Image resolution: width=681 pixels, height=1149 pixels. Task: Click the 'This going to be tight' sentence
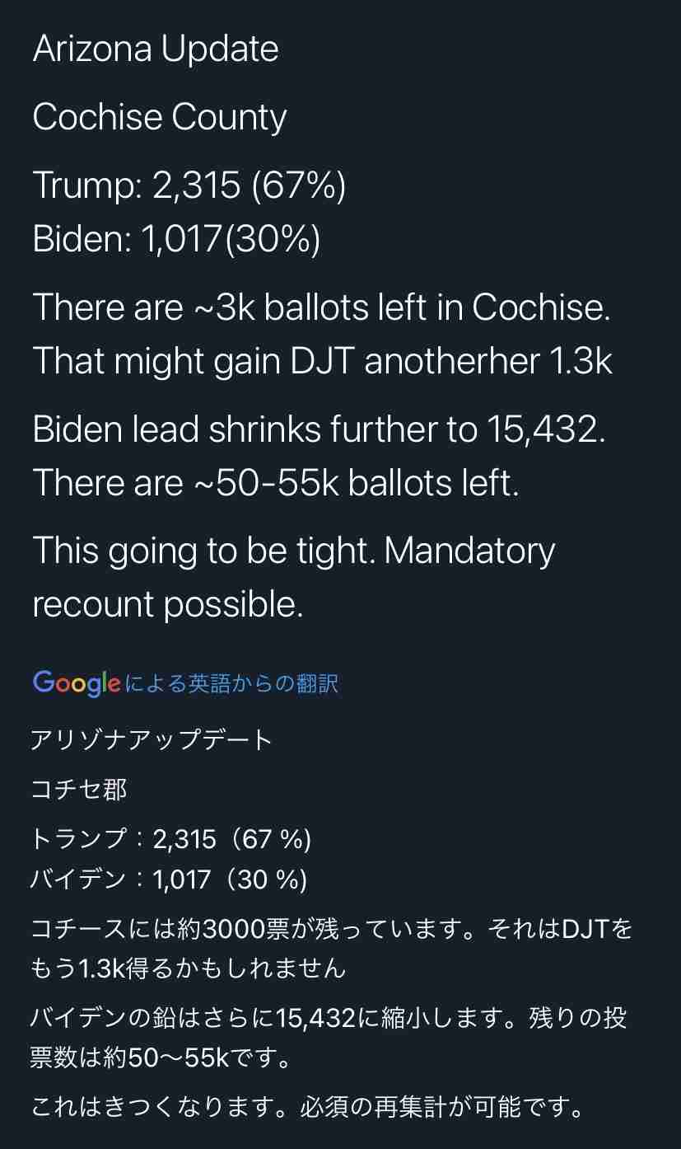pos(205,551)
